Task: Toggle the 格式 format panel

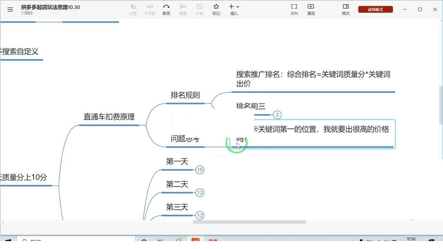Action: [x=345, y=10]
